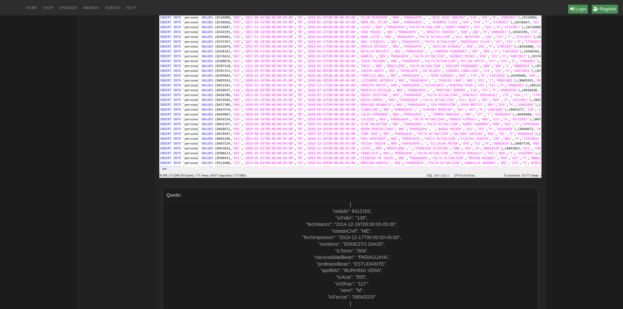The image size is (623, 309).
Task: Click the opening brace of the quoted JSON
Action: point(350,204)
